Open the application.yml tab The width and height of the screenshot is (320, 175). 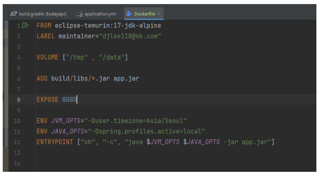pyautogui.click(x=96, y=14)
